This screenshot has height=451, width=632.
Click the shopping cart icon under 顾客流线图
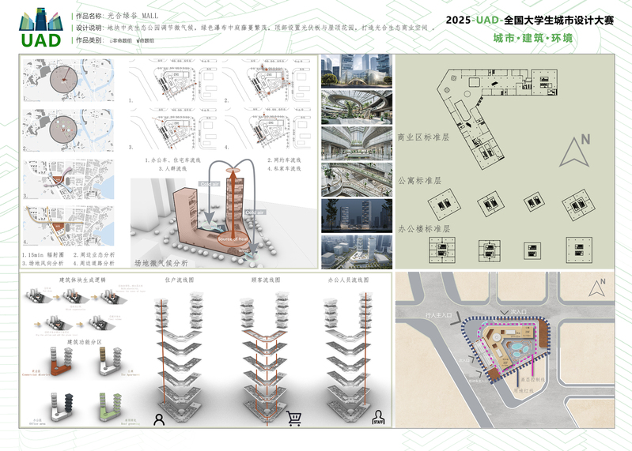coord(294,419)
